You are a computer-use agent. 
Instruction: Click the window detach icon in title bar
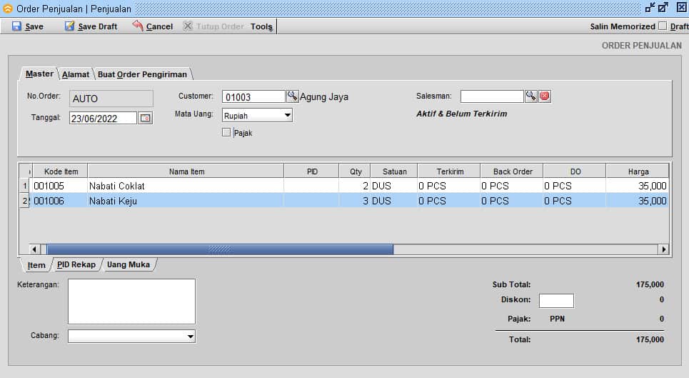pyautogui.click(x=663, y=7)
